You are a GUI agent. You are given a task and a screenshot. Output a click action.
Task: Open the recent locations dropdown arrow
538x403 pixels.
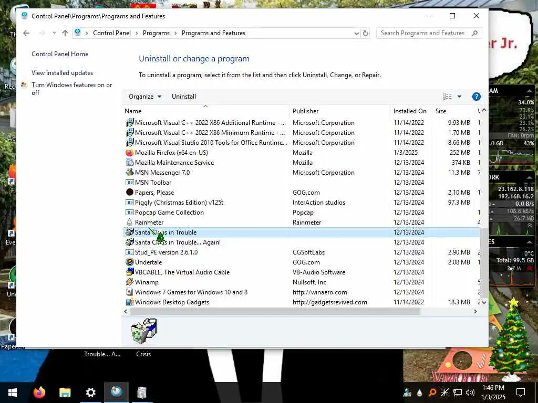[54, 33]
